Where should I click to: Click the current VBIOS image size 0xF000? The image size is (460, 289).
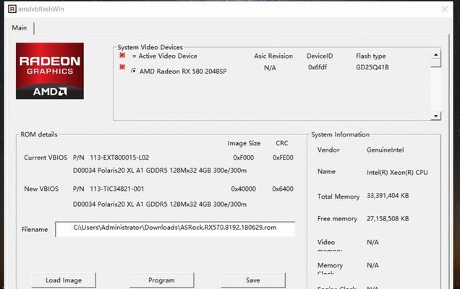click(x=244, y=158)
